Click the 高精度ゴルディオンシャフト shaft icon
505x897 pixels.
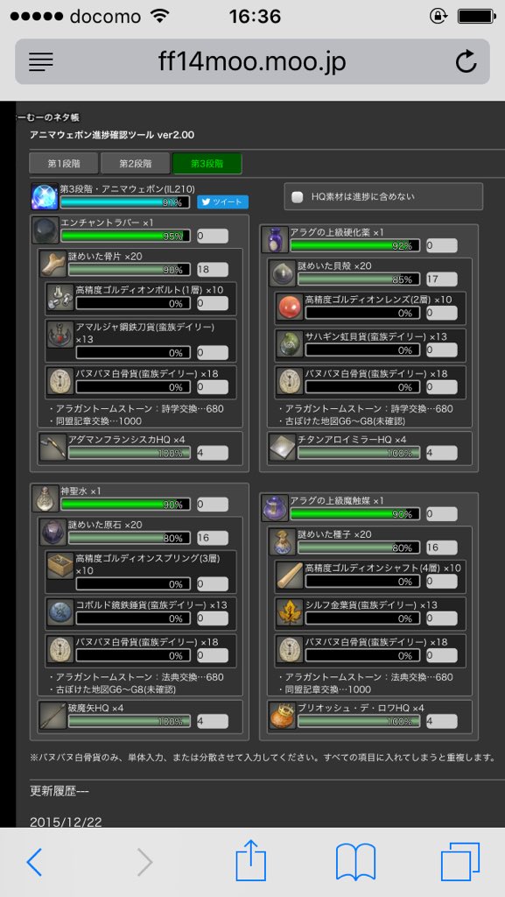291,576
